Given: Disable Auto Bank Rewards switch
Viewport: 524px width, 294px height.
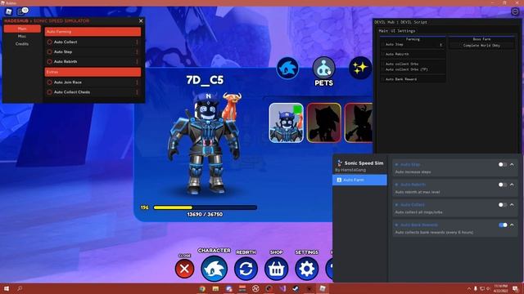Looking at the screenshot, I should click(x=503, y=225).
